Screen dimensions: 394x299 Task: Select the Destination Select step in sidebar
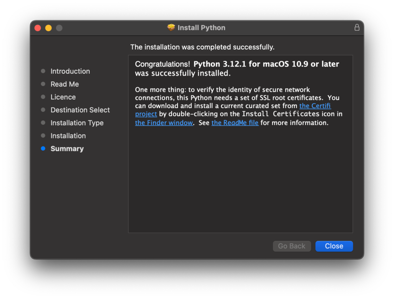pos(80,110)
